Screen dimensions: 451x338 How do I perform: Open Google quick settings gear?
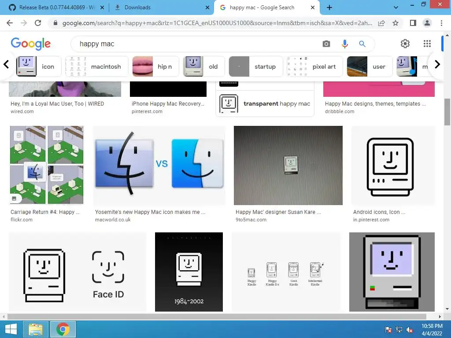coord(405,44)
